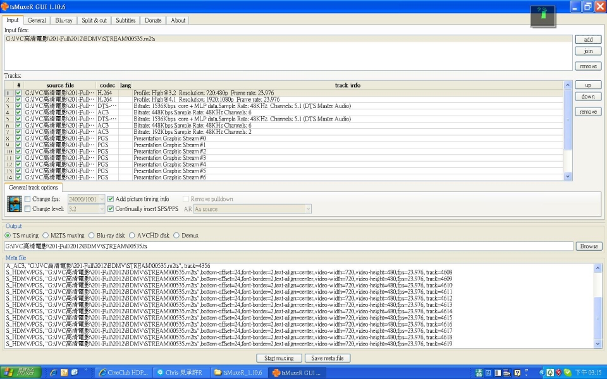The height and width of the screenshot is (379, 607).
Task: Open level 3.2 dropdown
Action: 102,209
